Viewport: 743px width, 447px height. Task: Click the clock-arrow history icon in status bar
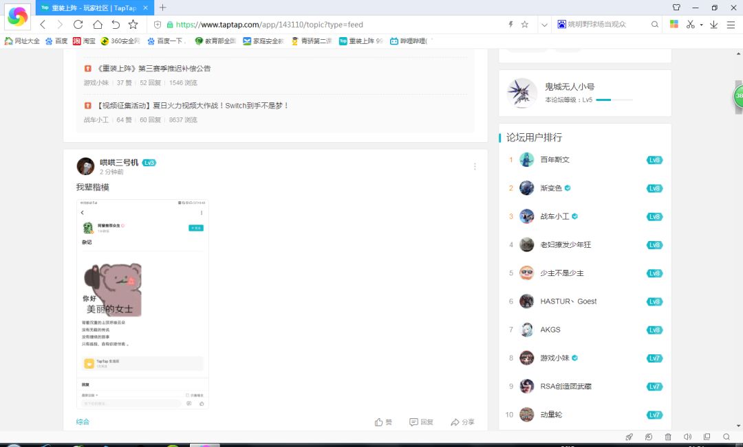pos(649,437)
